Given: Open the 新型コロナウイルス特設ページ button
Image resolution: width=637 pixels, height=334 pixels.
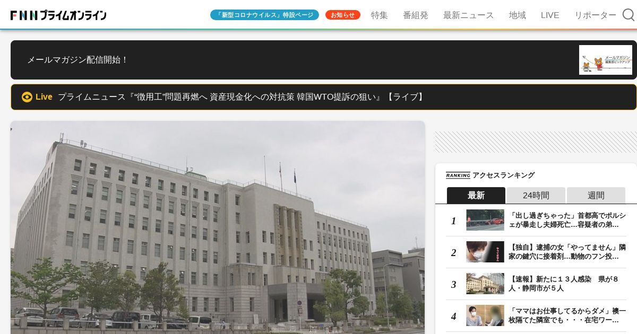Looking at the screenshot, I should click(x=264, y=15).
